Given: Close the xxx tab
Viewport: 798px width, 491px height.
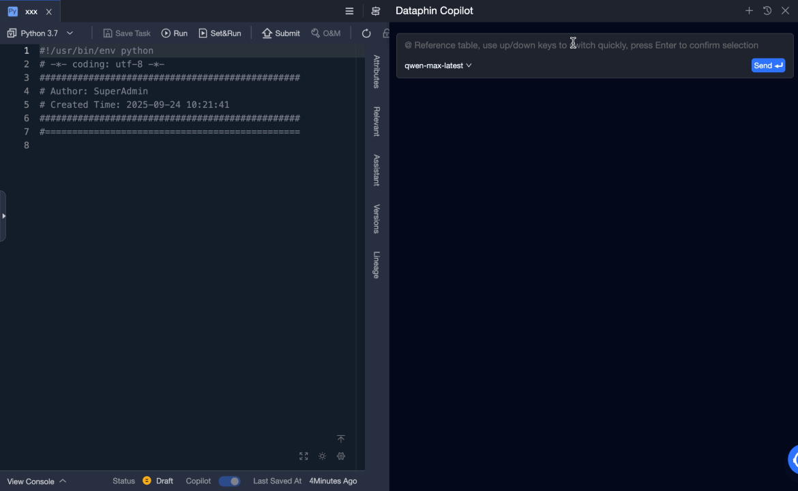Looking at the screenshot, I should click(x=49, y=12).
